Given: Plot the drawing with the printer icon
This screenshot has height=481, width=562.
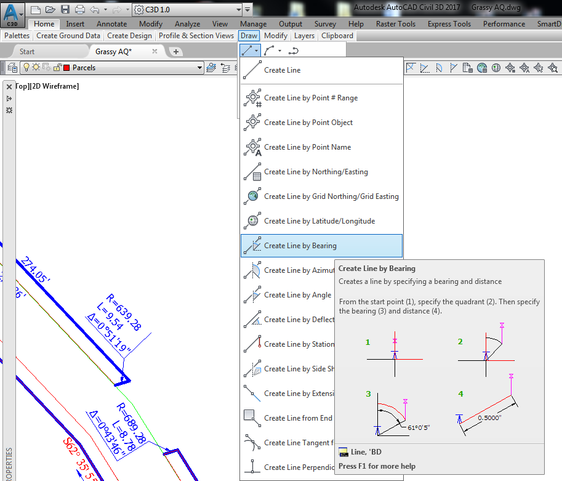Looking at the screenshot, I should pyautogui.click(x=81, y=8).
